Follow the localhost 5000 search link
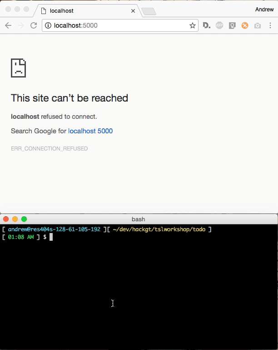The height and width of the screenshot is (350, 278). (x=90, y=131)
